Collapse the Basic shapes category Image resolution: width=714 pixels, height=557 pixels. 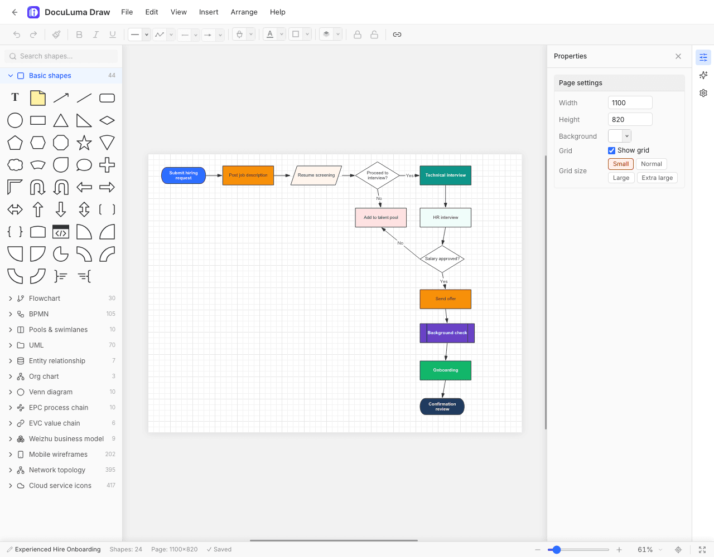[11, 76]
